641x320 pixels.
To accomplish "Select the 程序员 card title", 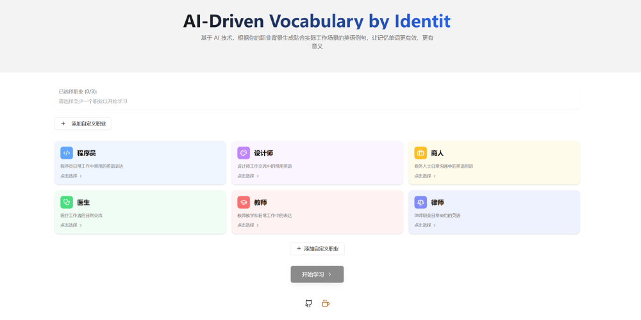I will pyautogui.click(x=87, y=153).
